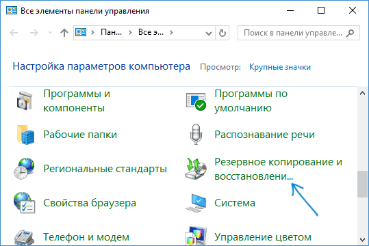
Task: Close the control panel window
Action: coord(353,10)
